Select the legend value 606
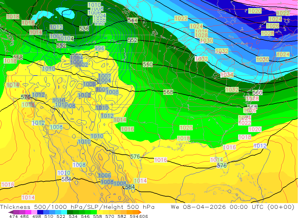This screenshot has height=218, width=298. pyautogui.click(x=144, y=216)
